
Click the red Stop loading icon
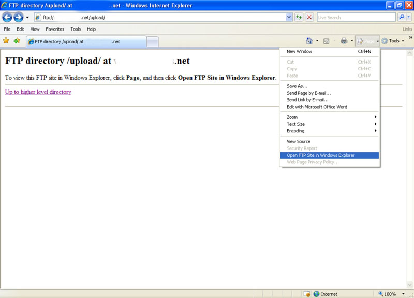coord(309,18)
